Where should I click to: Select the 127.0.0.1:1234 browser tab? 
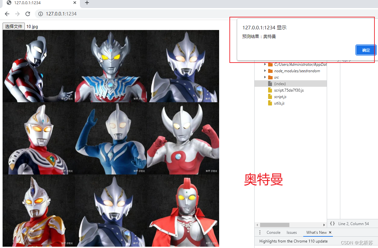(41, 3)
